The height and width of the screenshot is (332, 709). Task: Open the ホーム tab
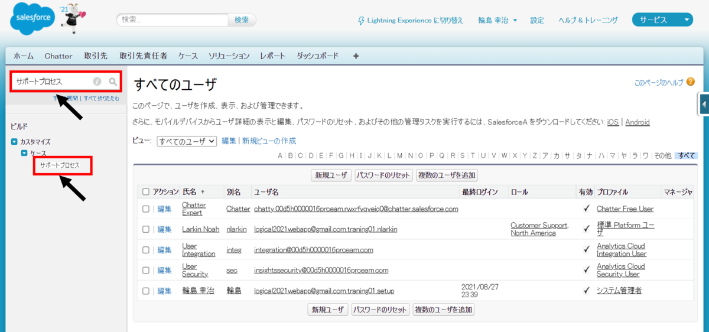(x=24, y=56)
